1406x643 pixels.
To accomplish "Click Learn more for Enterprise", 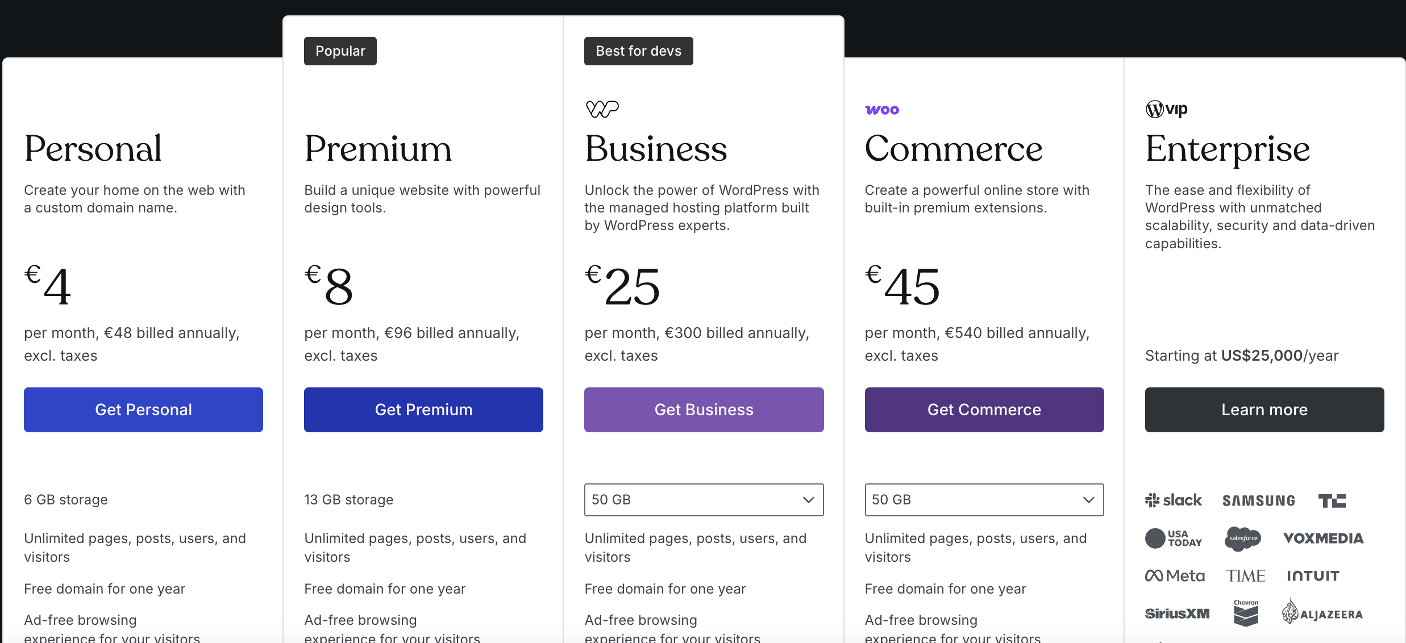I will tap(1264, 410).
